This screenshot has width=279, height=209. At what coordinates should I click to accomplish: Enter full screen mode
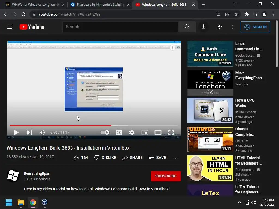[x=171, y=133]
